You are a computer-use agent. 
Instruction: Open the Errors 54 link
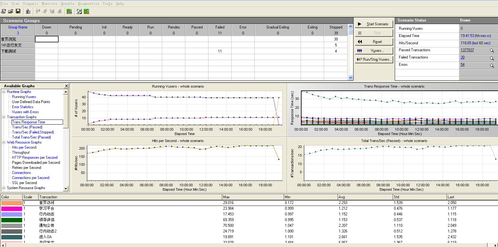click(463, 65)
